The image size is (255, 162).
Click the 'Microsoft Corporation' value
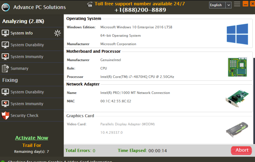118,44
